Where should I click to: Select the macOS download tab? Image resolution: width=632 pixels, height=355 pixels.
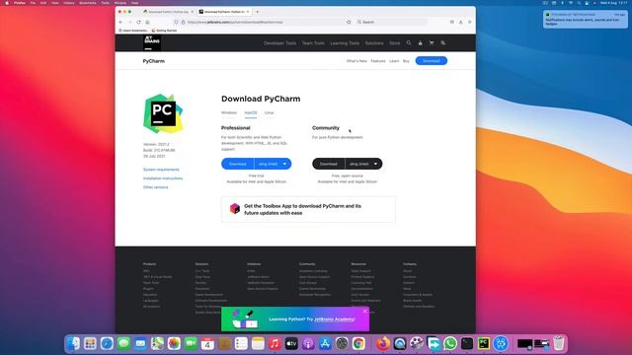pos(251,112)
